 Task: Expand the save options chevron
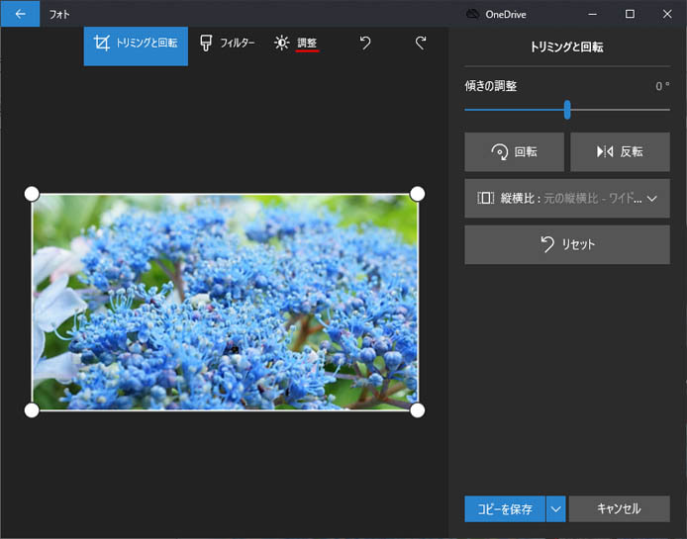coord(556,508)
